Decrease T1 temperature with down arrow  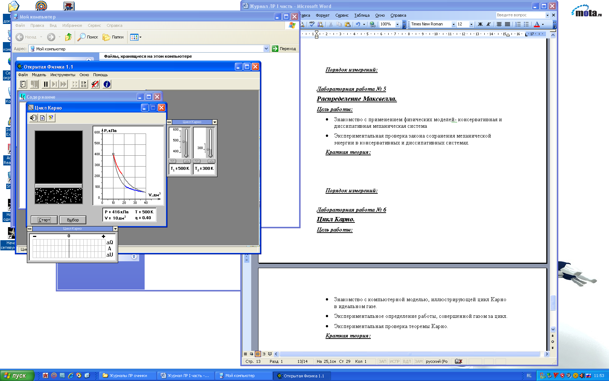pyautogui.click(x=173, y=161)
